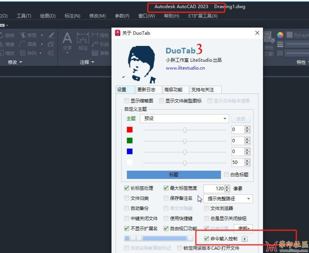Expand the 修改 panel dropdown
This screenshot has width=309, height=253.
(x=15, y=62)
